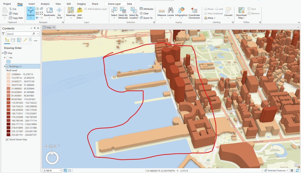Screen dimensions: 301x173
Task: Switch to List By Editing pencil view
Action: pyautogui.click(x=25, y=40)
